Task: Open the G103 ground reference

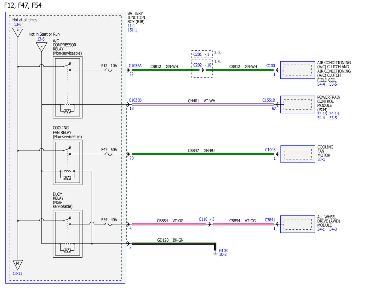Action: [223, 250]
